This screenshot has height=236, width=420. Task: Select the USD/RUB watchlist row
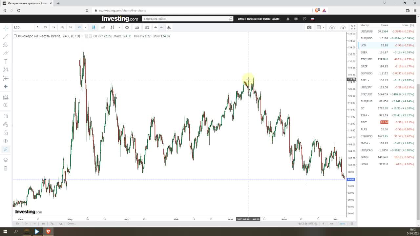[x=388, y=31]
